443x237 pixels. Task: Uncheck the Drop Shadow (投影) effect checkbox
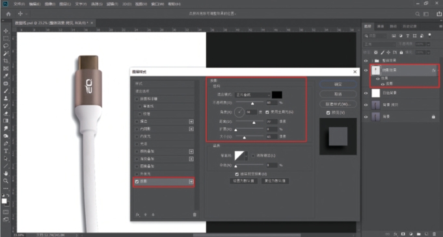pos(137,182)
